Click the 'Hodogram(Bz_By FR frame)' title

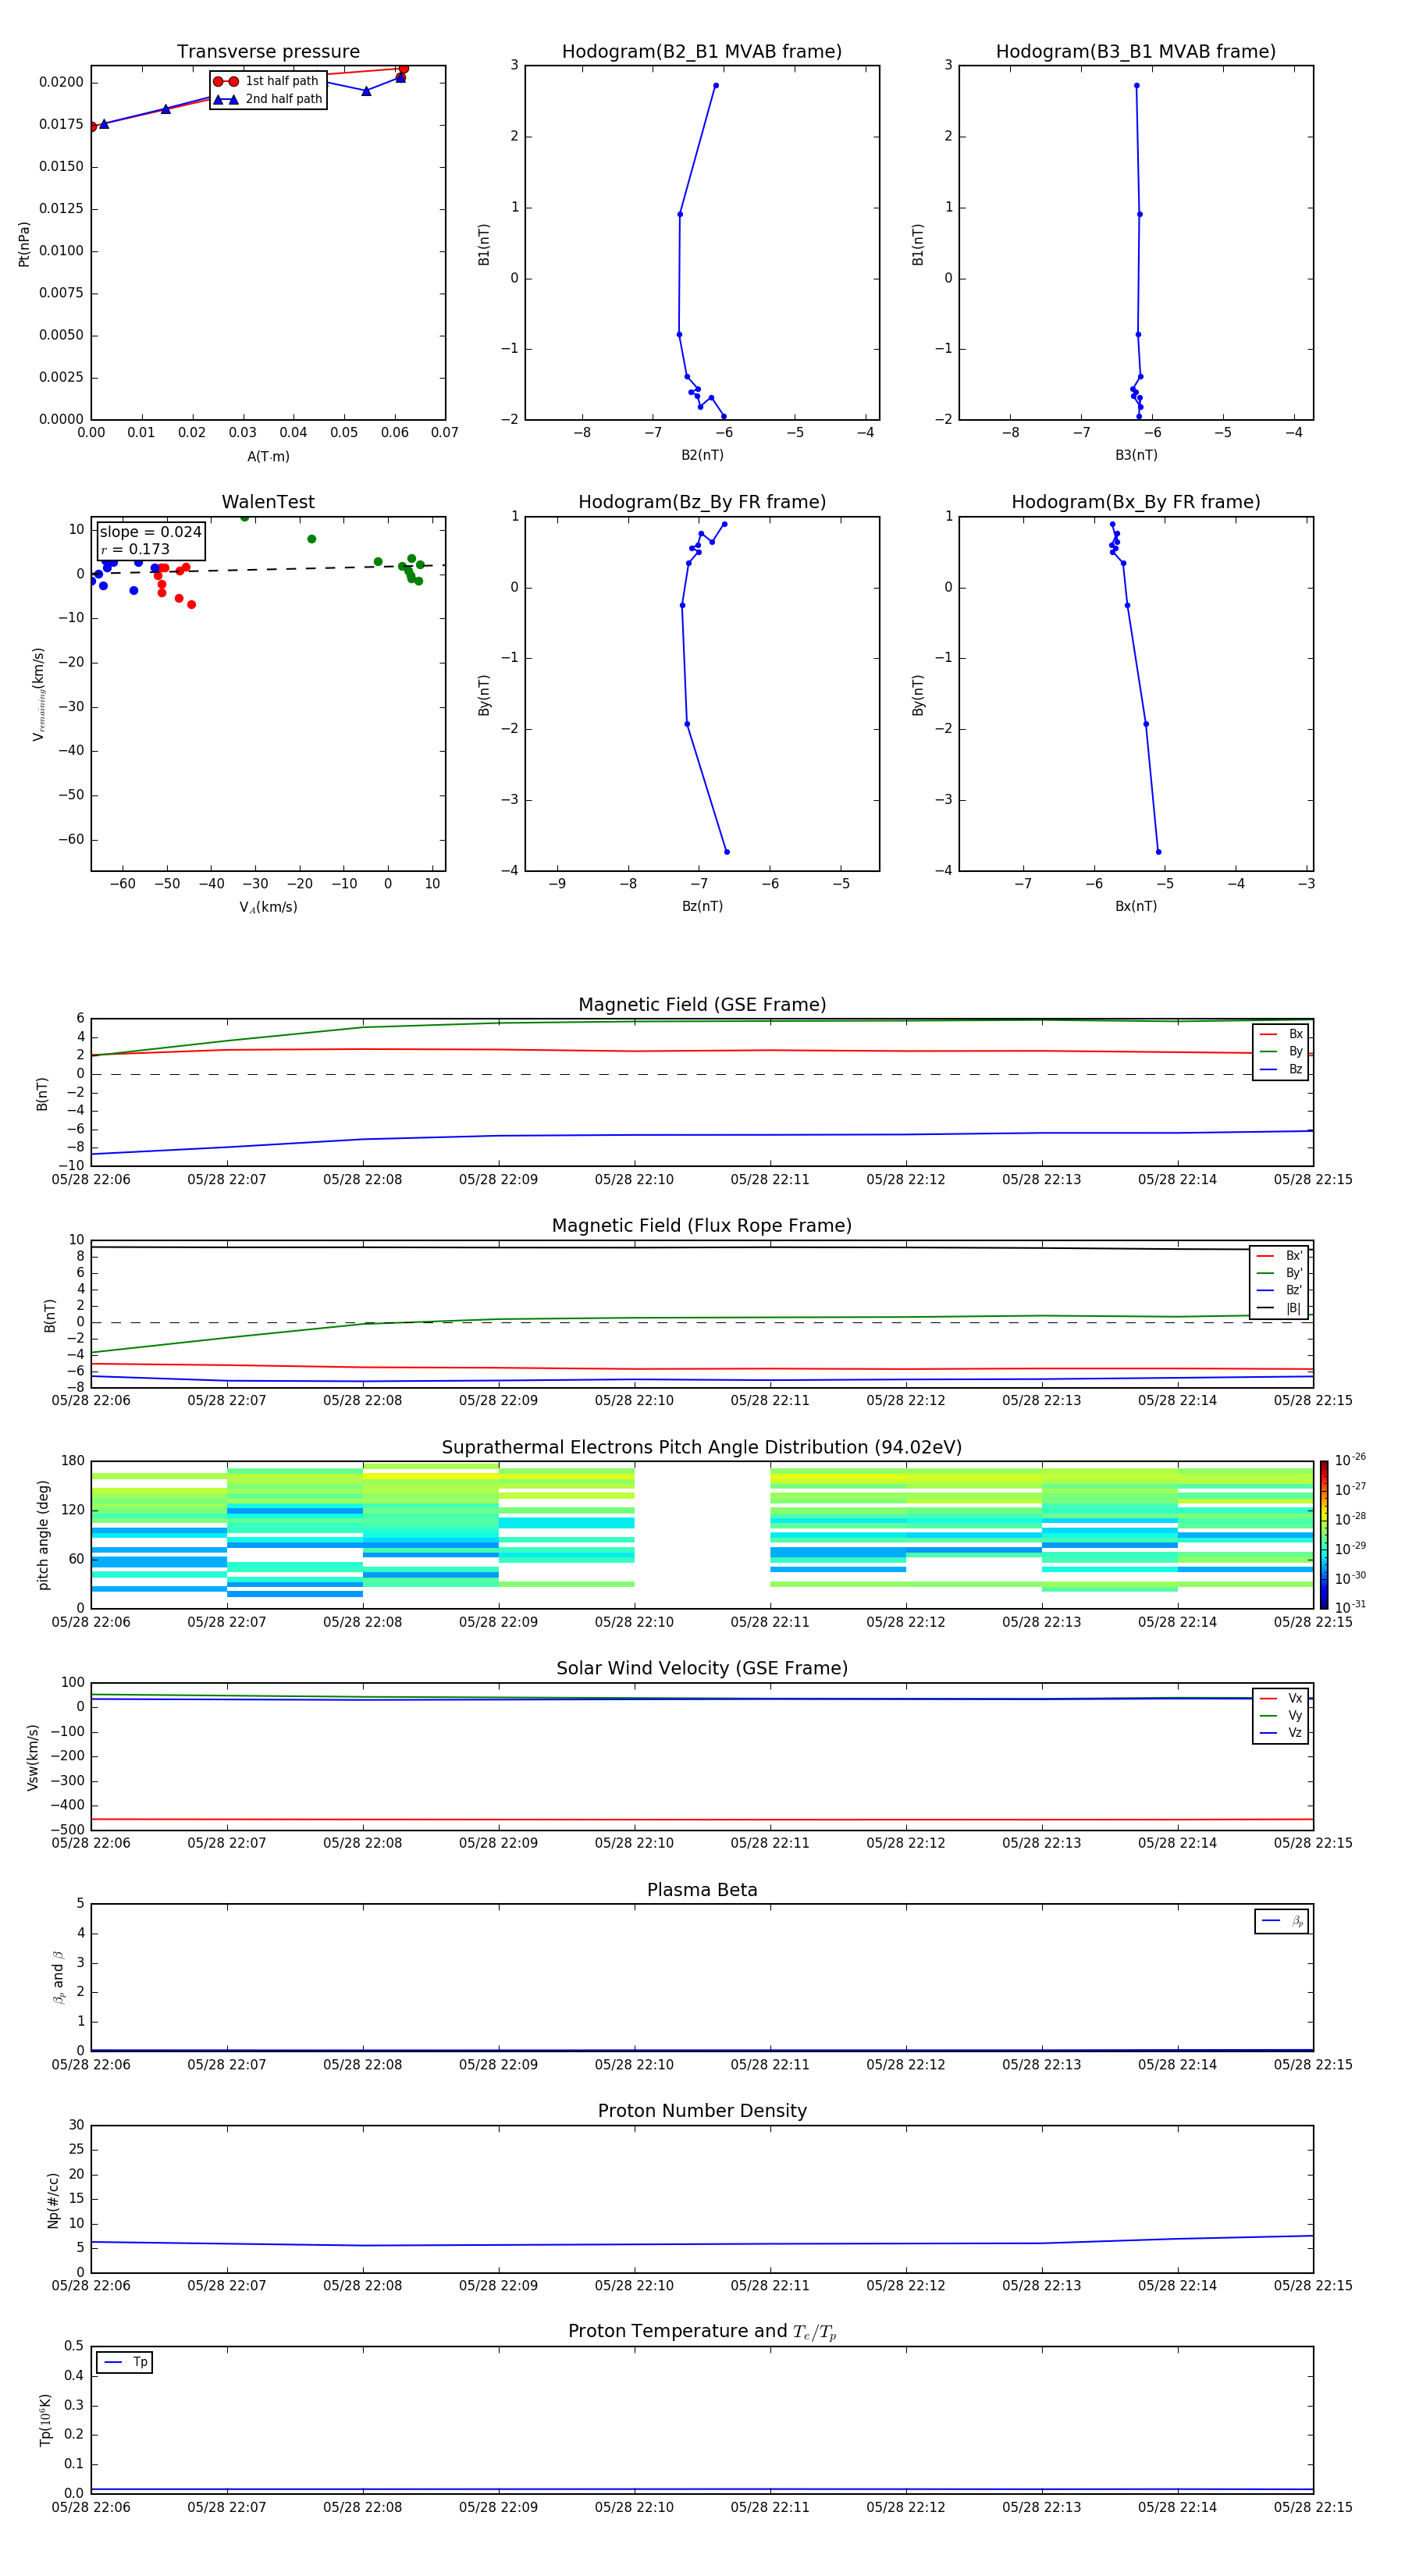702,502
